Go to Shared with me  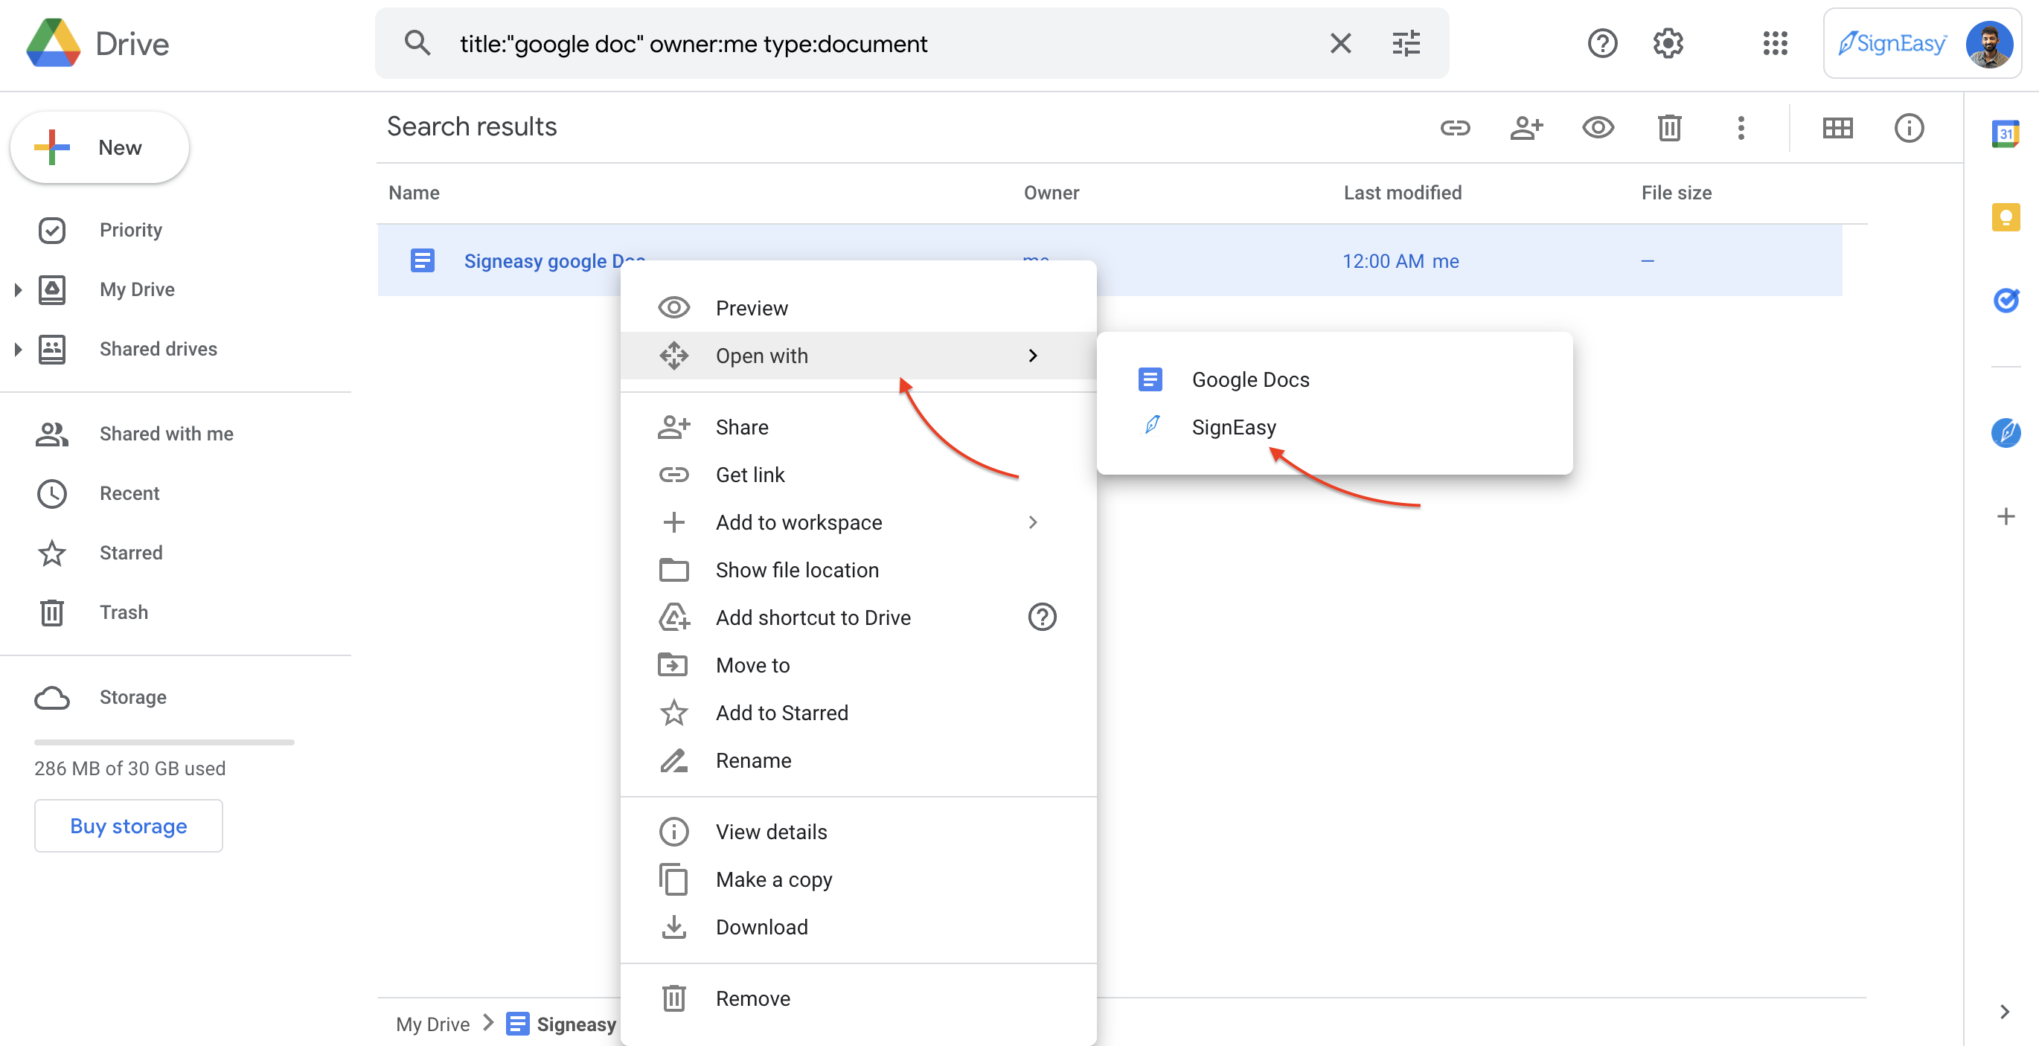[x=166, y=434]
